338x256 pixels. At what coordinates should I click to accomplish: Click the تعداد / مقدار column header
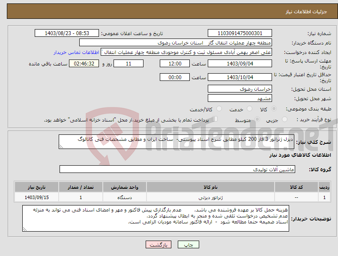pos(81,187)
